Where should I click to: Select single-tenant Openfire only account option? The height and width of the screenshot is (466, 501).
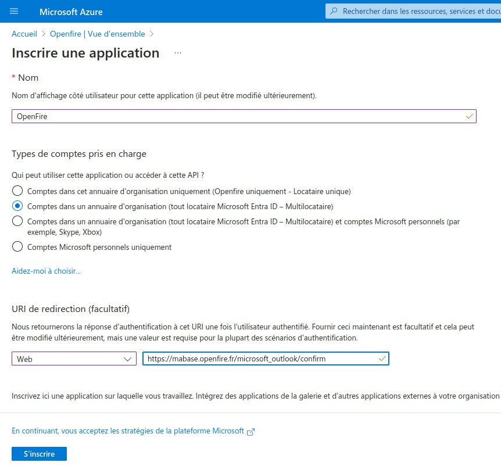coord(17,191)
